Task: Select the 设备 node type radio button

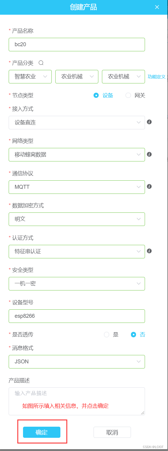Action: pos(96,95)
